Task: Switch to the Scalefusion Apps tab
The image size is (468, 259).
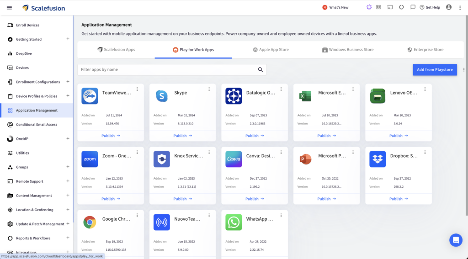Action: 116,50
